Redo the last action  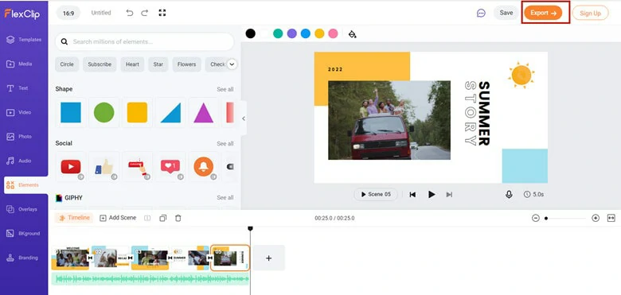(x=145, y=13)
